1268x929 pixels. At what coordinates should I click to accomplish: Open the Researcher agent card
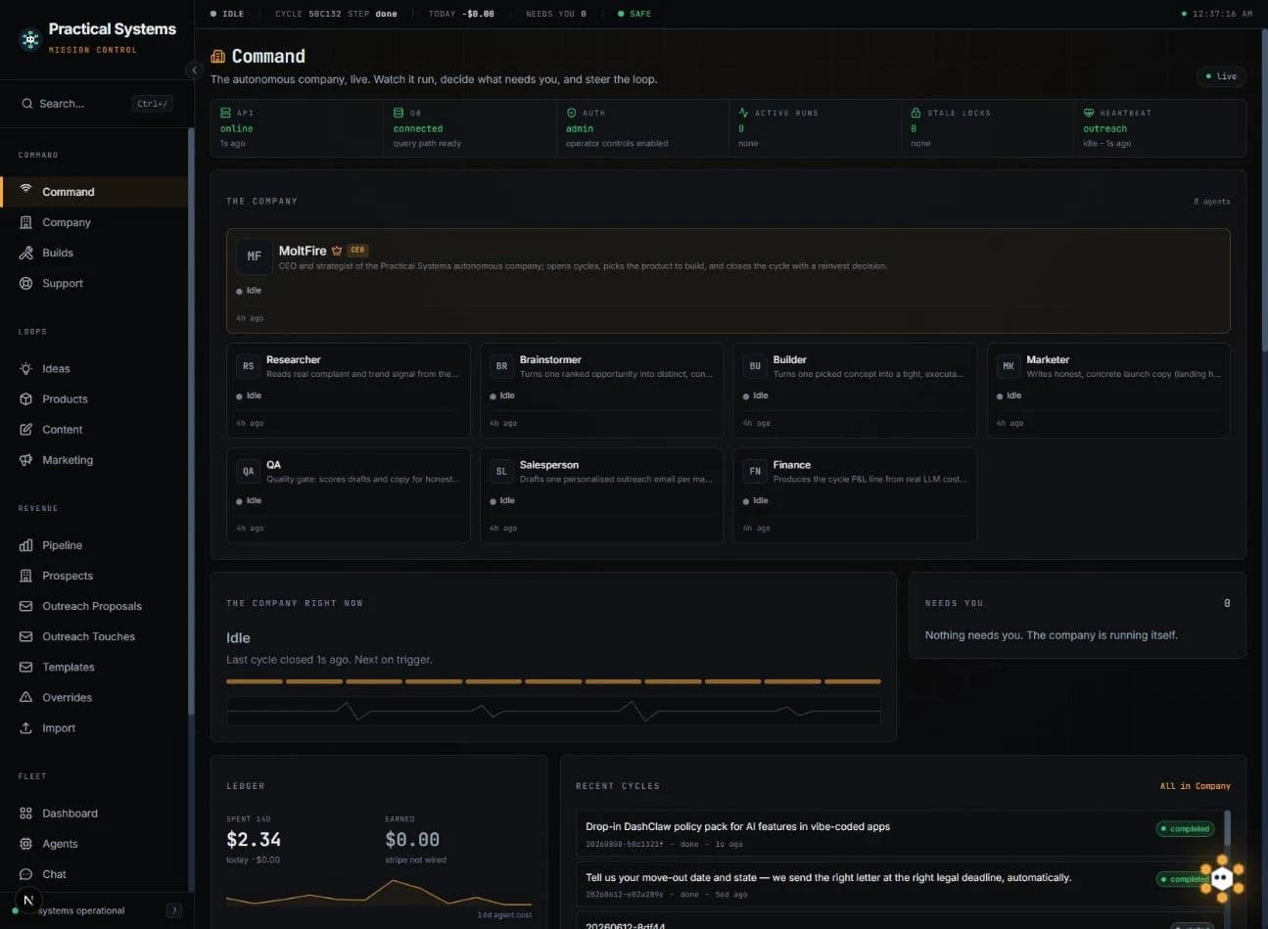click(x=348, y=390)
